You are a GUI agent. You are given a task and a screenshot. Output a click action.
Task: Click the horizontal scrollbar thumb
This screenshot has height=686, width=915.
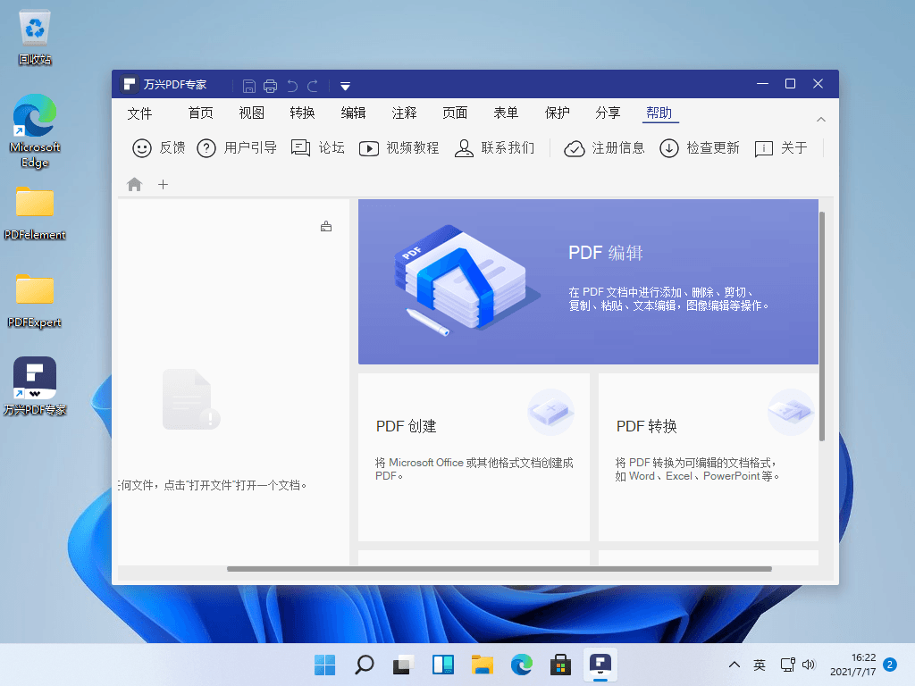point(499,569)
